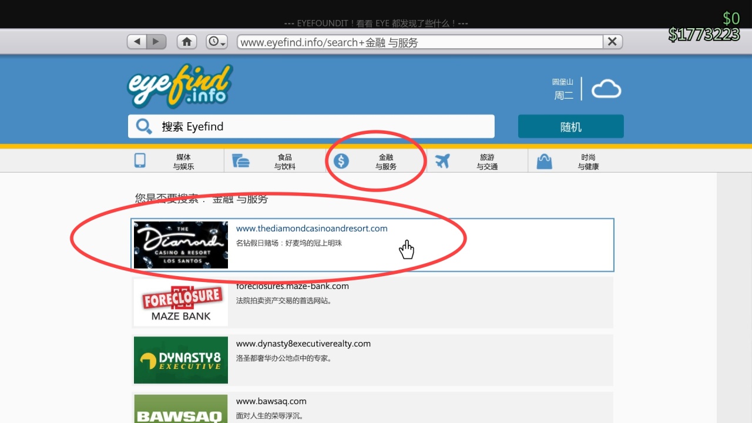Image resolution: width=752 pixels, height=423 pixels.
Task: Click the 您是否要搜索 suggestion text
Action: (x=202, y=199)
